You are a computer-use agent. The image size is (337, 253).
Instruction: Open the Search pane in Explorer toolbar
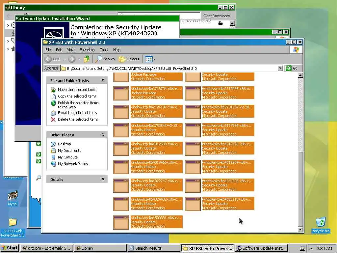105,59
